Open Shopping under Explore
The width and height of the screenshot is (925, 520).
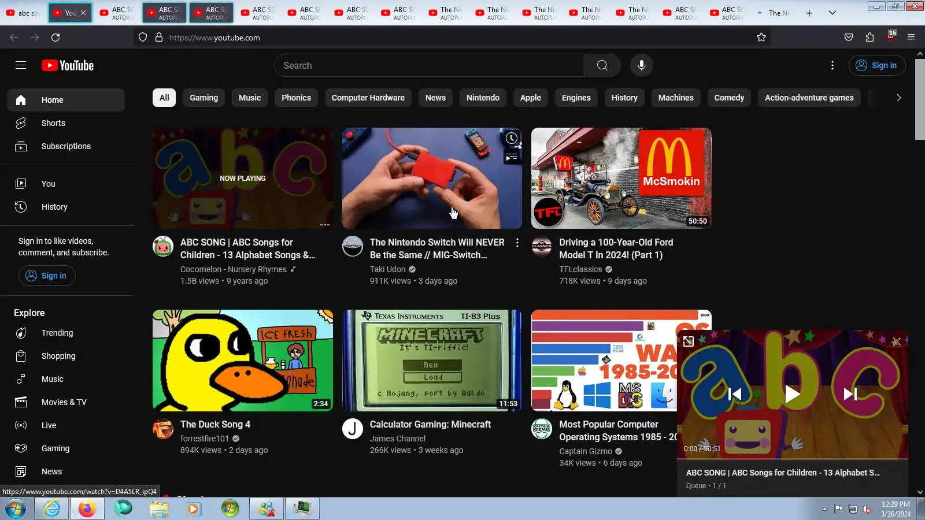(66, 356)
